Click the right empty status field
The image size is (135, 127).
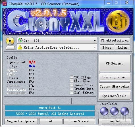pyautogui.click(x=84, y=101)
